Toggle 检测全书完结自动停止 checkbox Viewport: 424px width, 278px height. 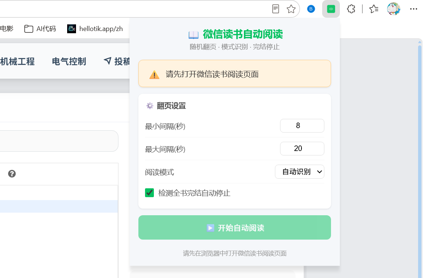point(149,193)
